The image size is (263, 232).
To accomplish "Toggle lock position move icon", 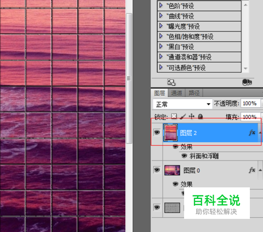I will pyautogui.click(x=191, y=116).
